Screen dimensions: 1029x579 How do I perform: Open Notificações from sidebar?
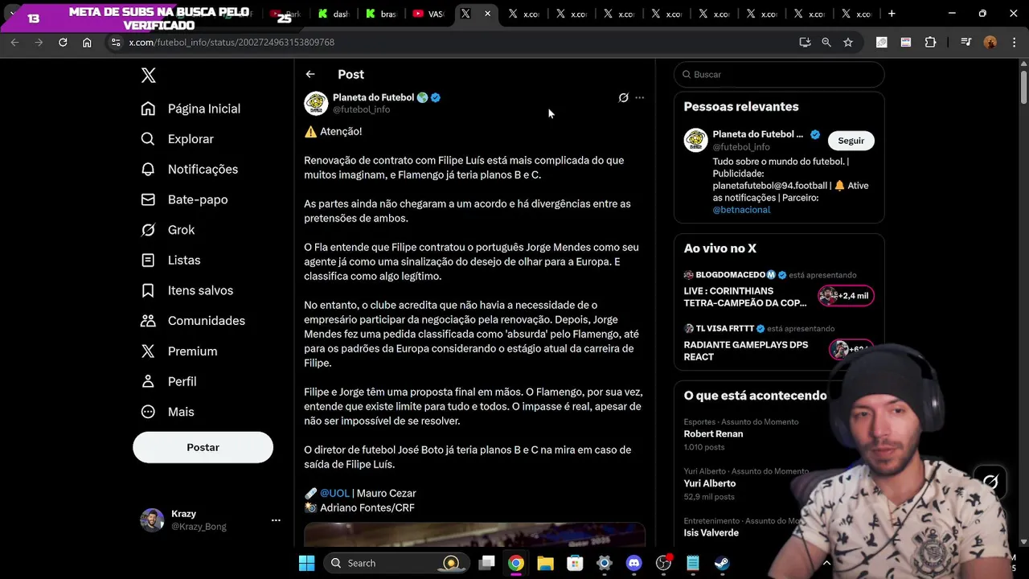[x=189, y=169]
